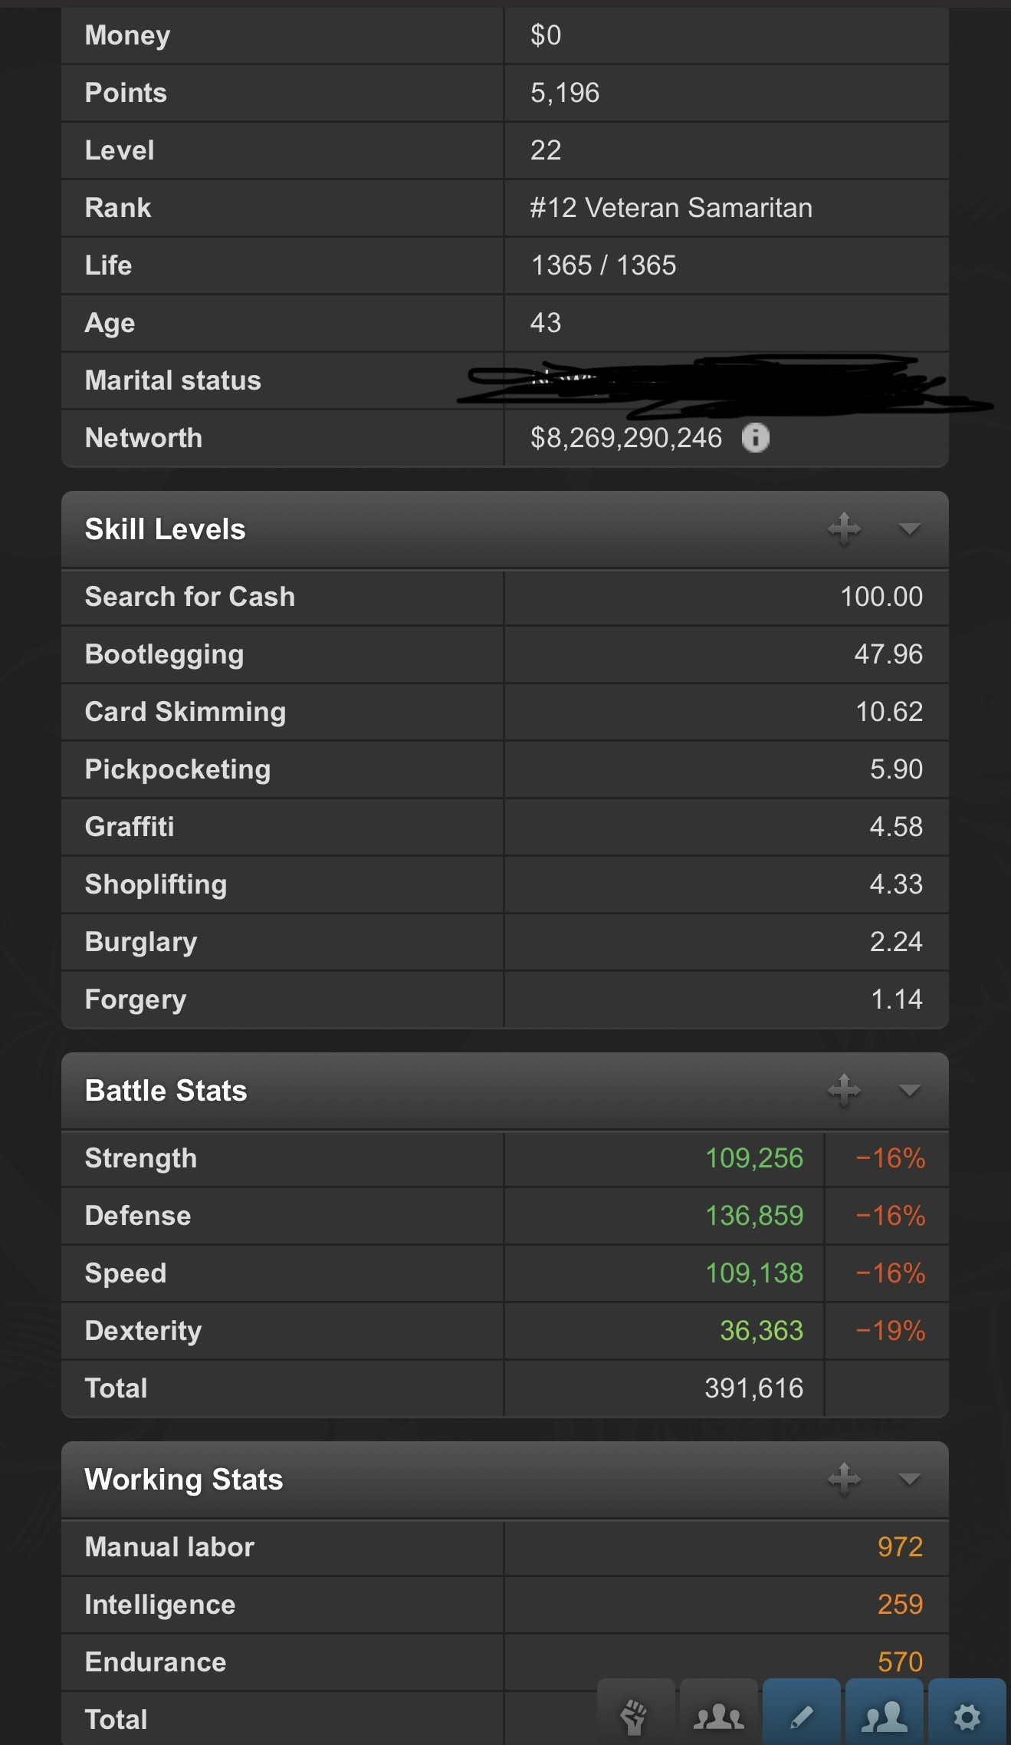Open settings via the gear icon
1011x1745 pixels.
pyautogui.click(x=967, y=1716)
